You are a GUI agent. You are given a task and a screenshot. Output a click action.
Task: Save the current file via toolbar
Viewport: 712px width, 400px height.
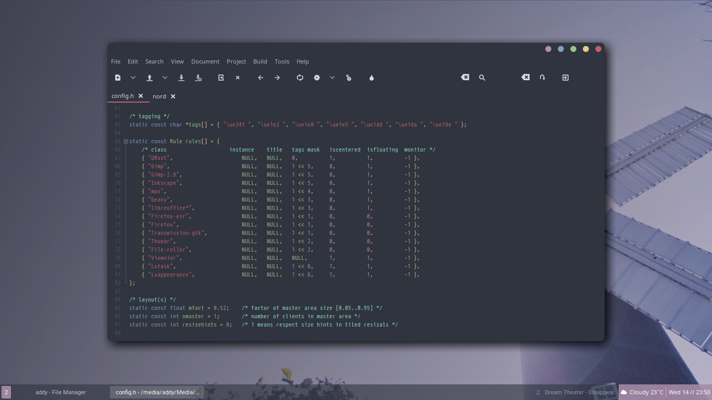[x=181, y=78]
